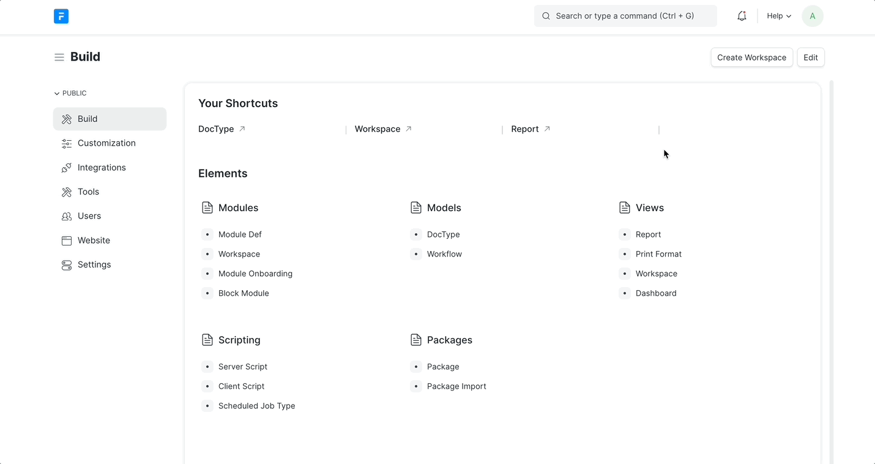
Task: Click the document icon beside Models
Action: pyautogui.click(x=416, y=208)
